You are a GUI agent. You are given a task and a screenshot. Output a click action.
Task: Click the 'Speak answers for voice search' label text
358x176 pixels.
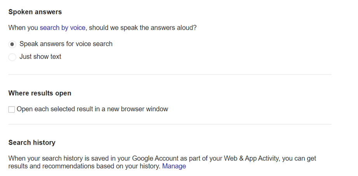[66, 44]
